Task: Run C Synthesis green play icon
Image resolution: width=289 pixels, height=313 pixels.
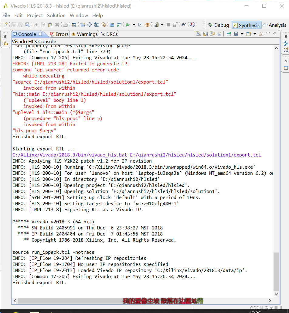Action: [128, 25]
